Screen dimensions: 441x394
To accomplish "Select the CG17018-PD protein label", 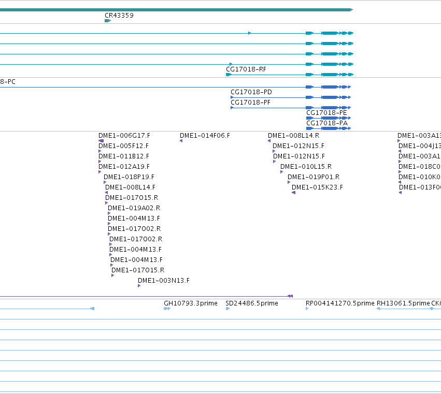I will 251,92.
